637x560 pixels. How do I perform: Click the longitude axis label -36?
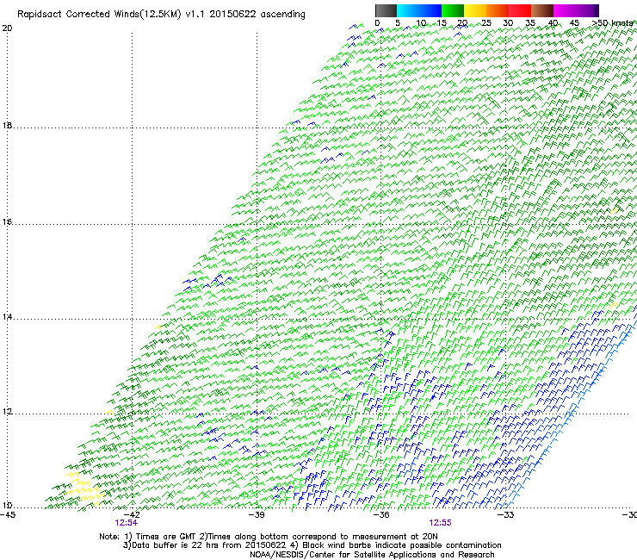381,515
